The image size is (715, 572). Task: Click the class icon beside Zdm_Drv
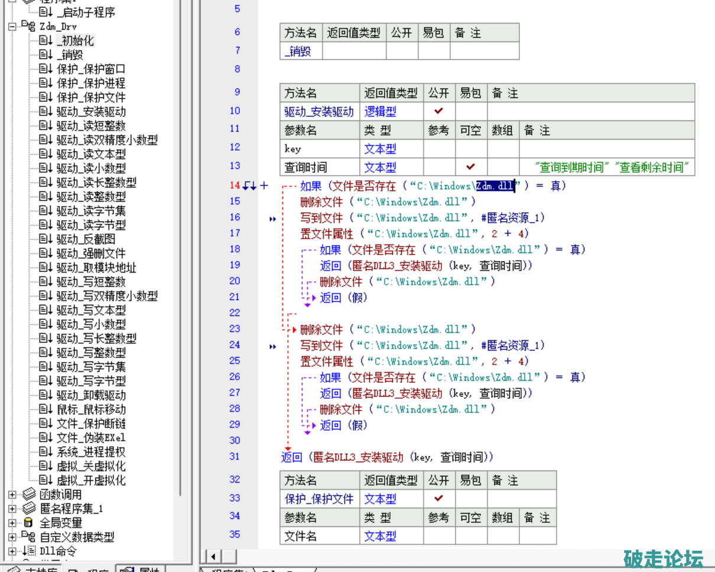[28, 27]
